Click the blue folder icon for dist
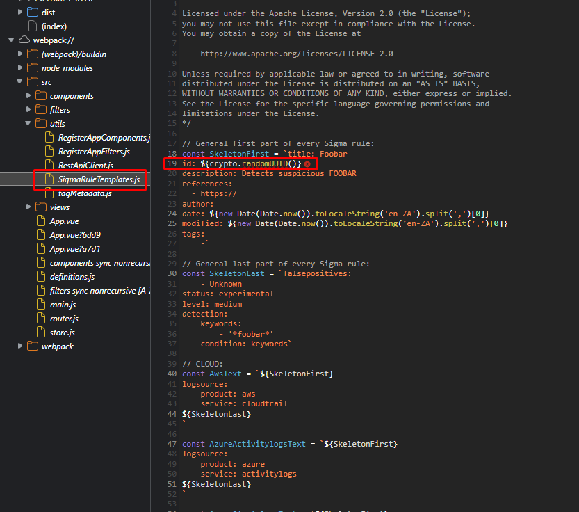Viewport: 579px width, 512px height. coord(32,12)
